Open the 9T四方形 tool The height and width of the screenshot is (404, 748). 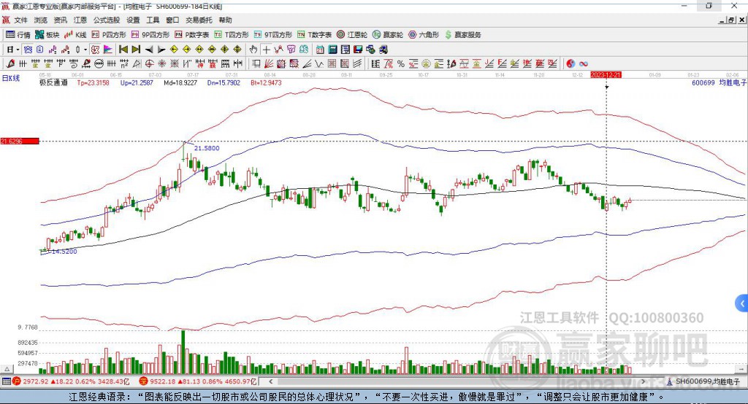coord(273,35)
